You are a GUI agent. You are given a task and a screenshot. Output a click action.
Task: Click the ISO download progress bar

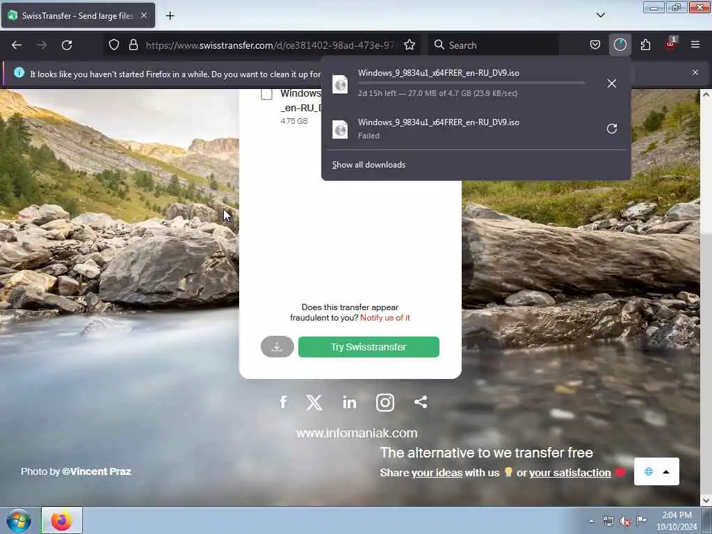click(471, 83)
